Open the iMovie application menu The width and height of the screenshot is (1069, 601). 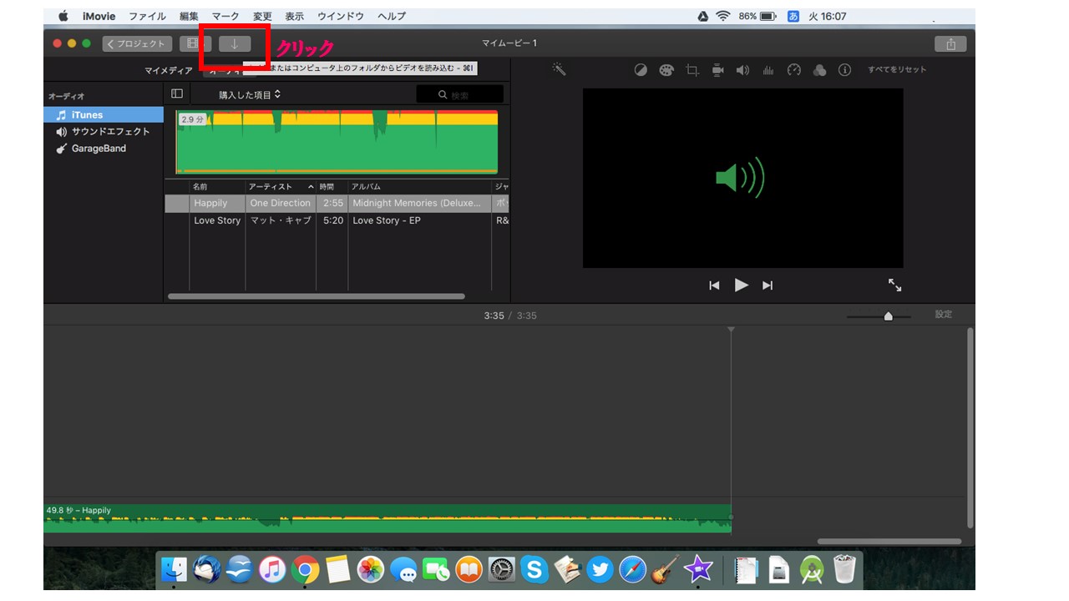(99, 17)
